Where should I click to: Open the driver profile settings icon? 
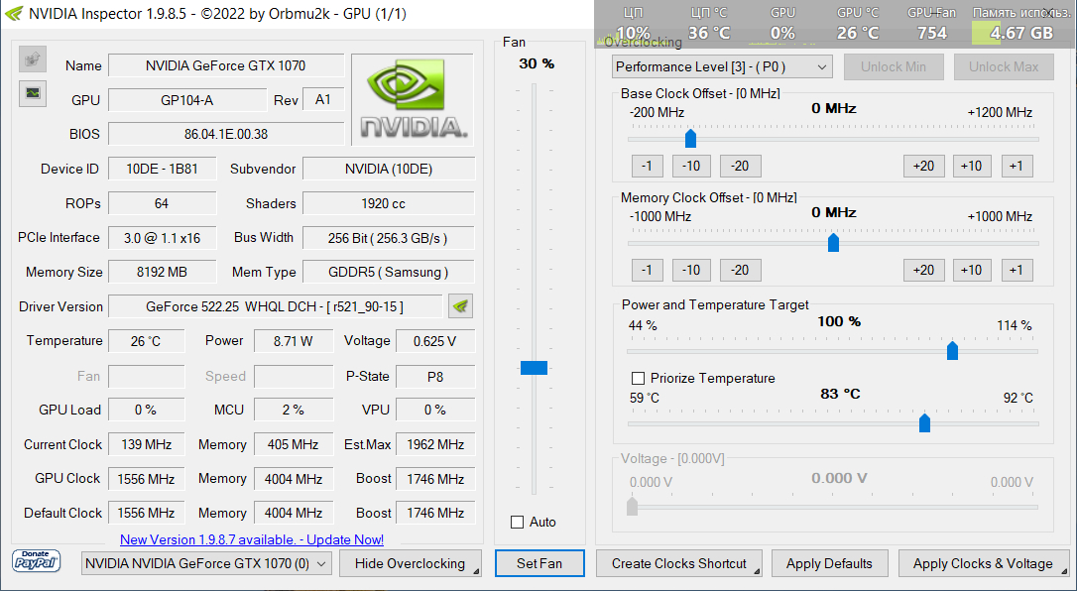click(x=460, y=306)
